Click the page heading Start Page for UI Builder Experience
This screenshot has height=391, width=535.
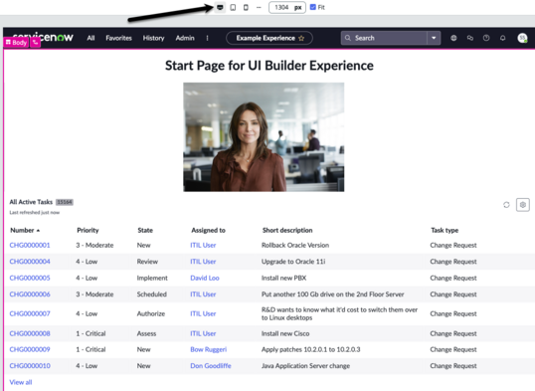pos(269,66)
